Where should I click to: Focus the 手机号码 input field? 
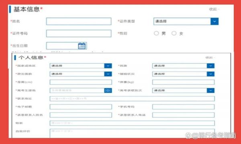[x=184, y=107]
